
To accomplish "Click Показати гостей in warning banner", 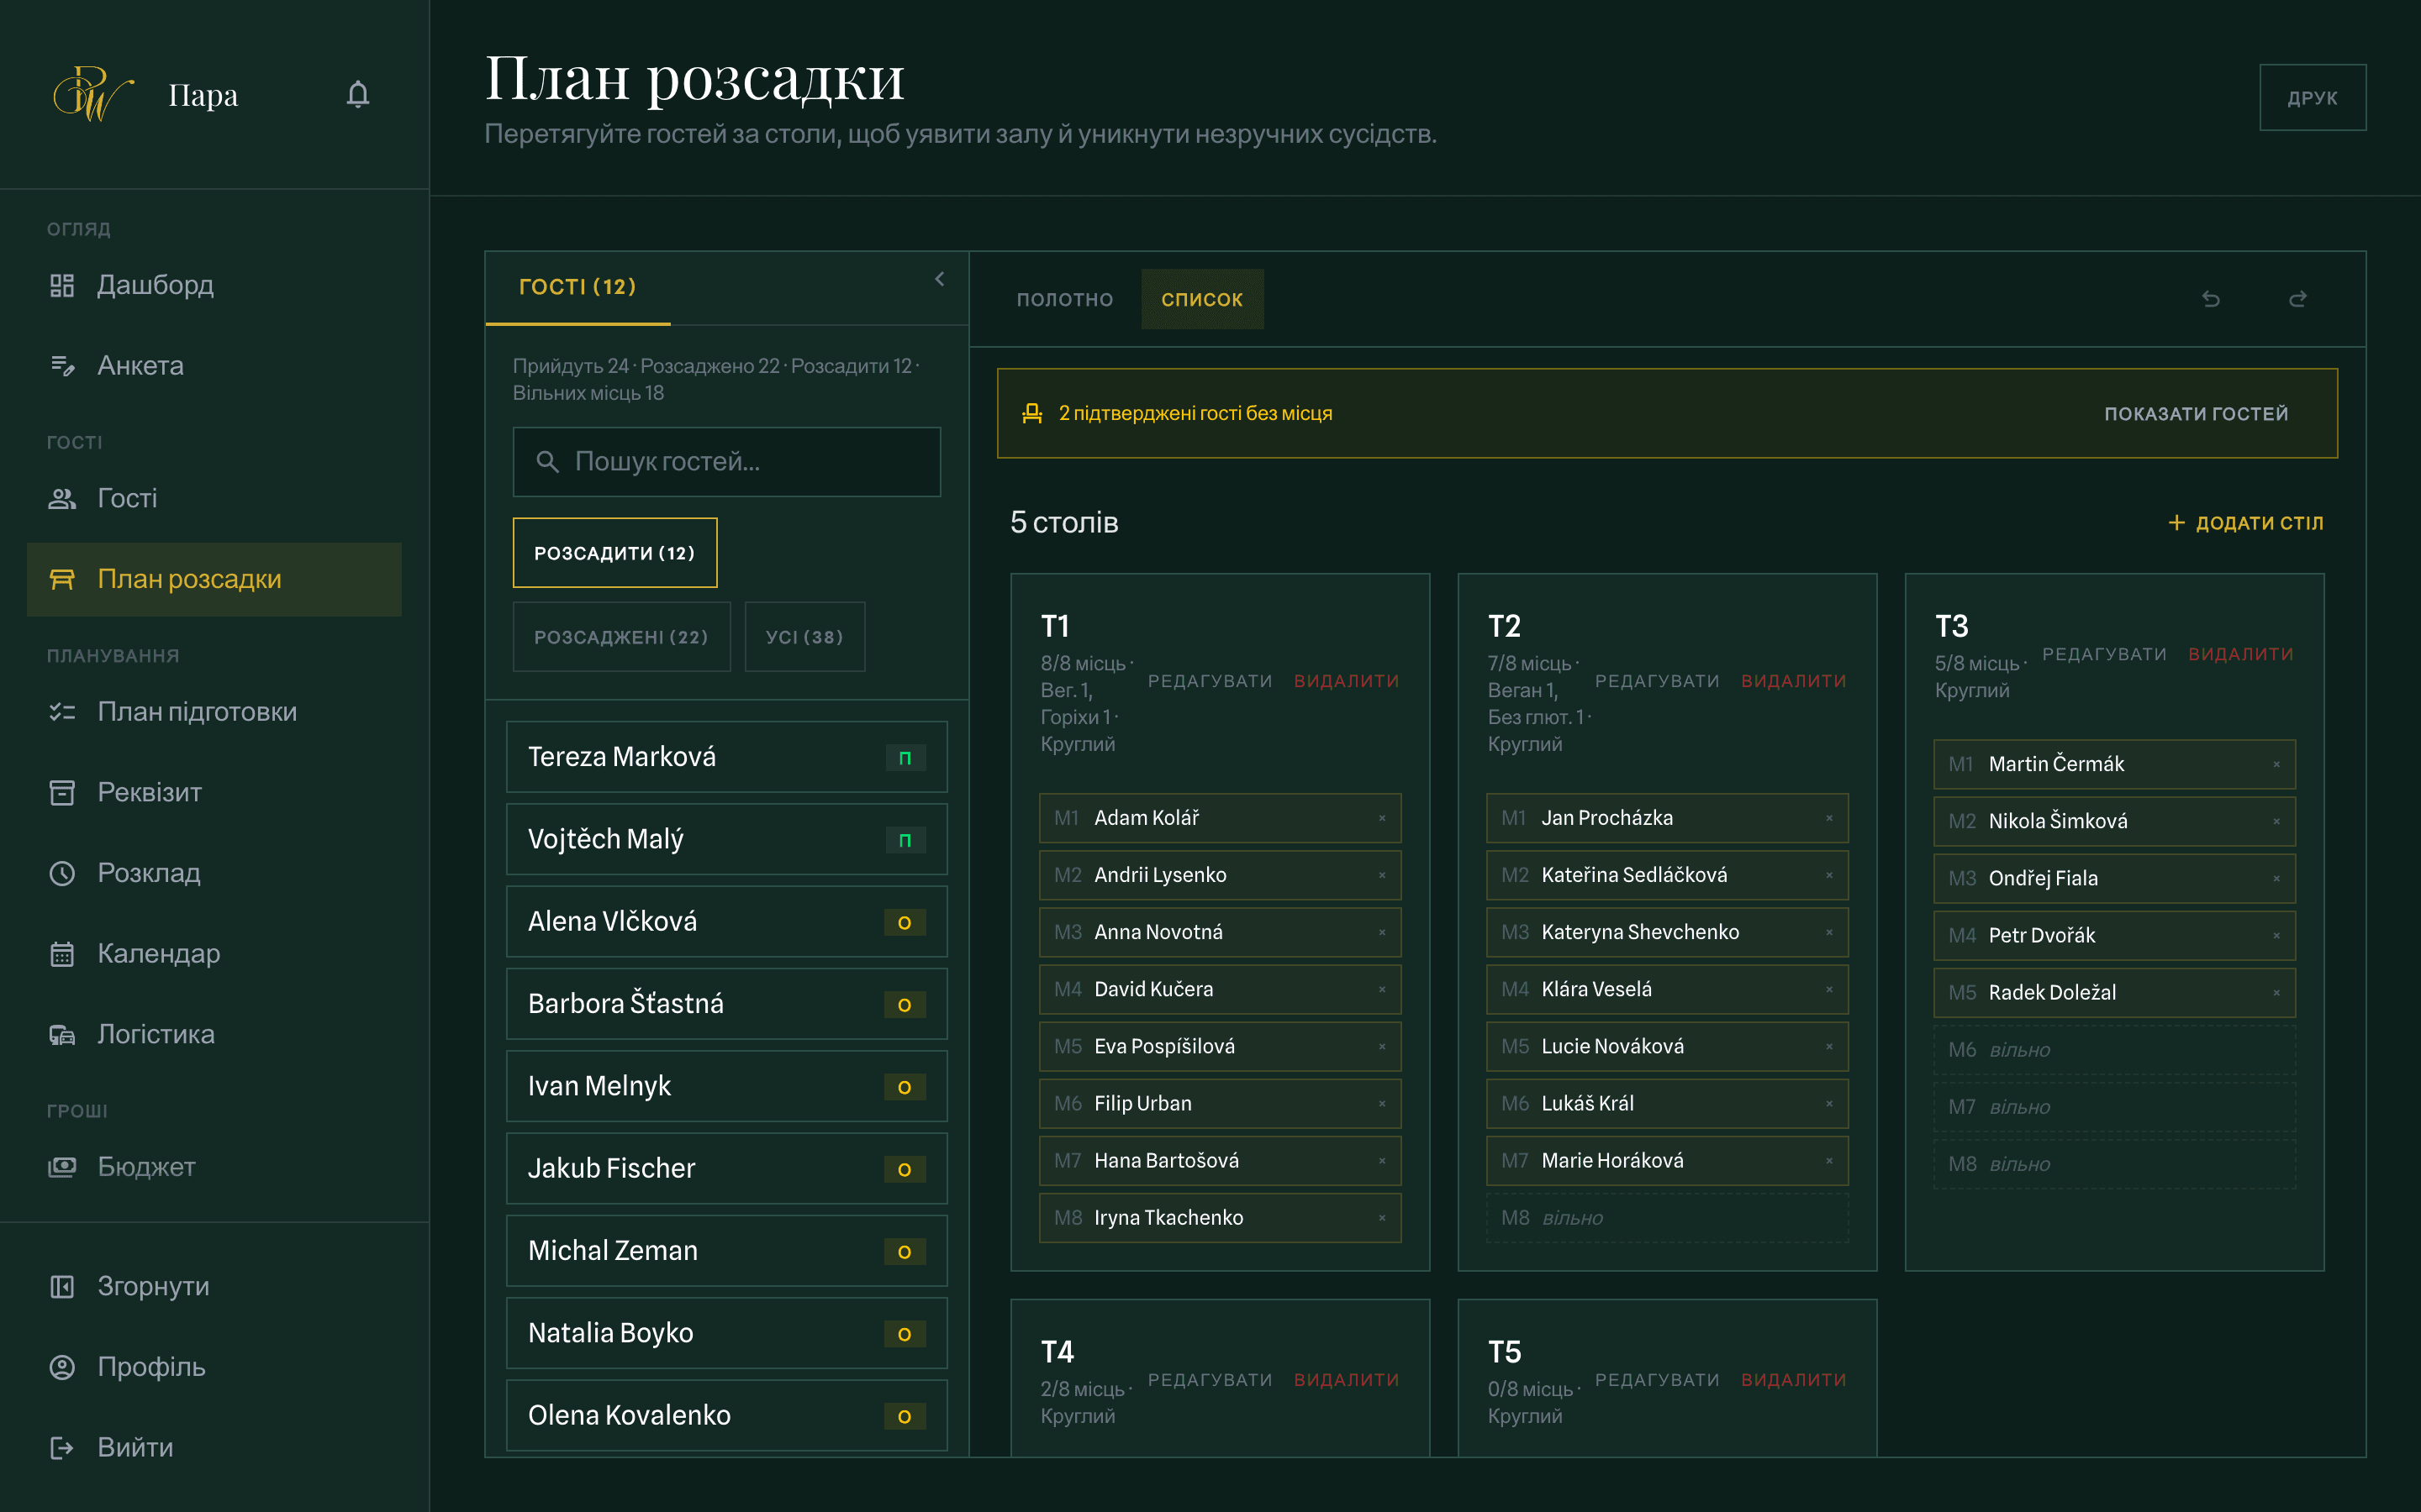I will (x=2196, y=414).
